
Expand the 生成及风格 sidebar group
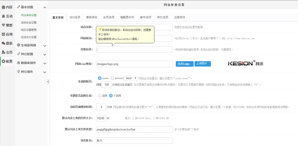pyautogui.click(x=45, y=46)
